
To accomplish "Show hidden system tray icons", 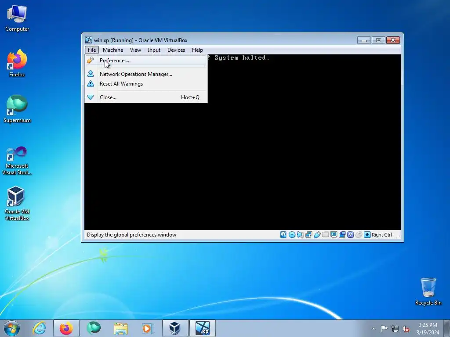I will tap(374, 329).
